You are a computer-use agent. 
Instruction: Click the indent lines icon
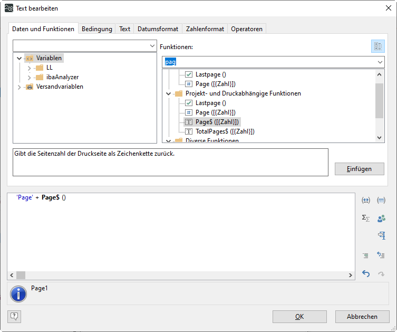[x=365, y=255]
